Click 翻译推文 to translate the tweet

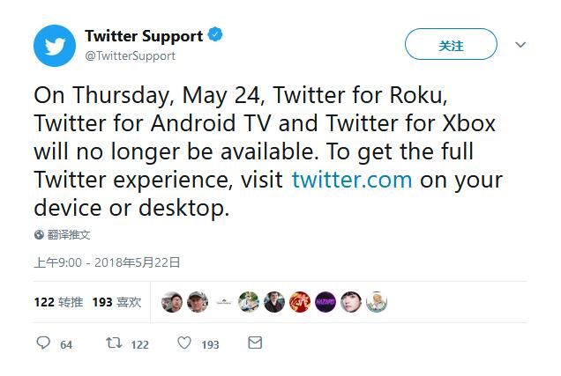tap(69, 235)
